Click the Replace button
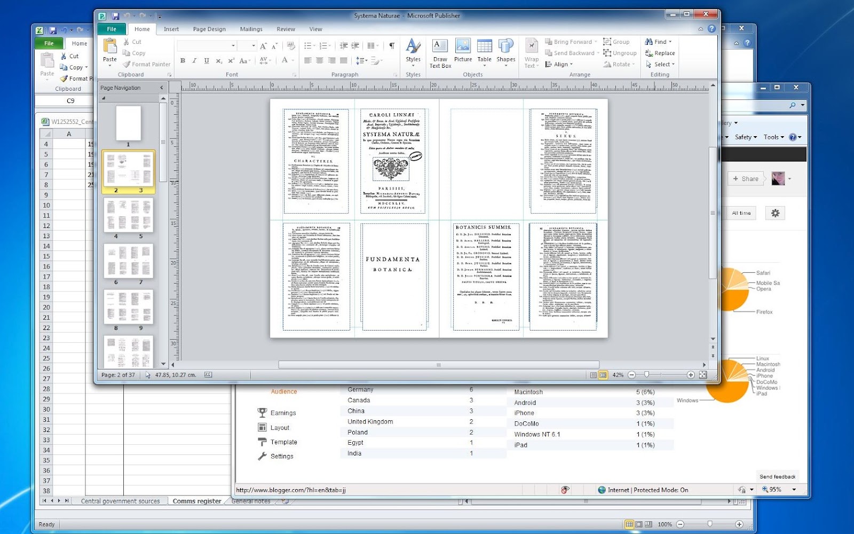The width and height of the screenshot is (854, 534). point(660,53)
